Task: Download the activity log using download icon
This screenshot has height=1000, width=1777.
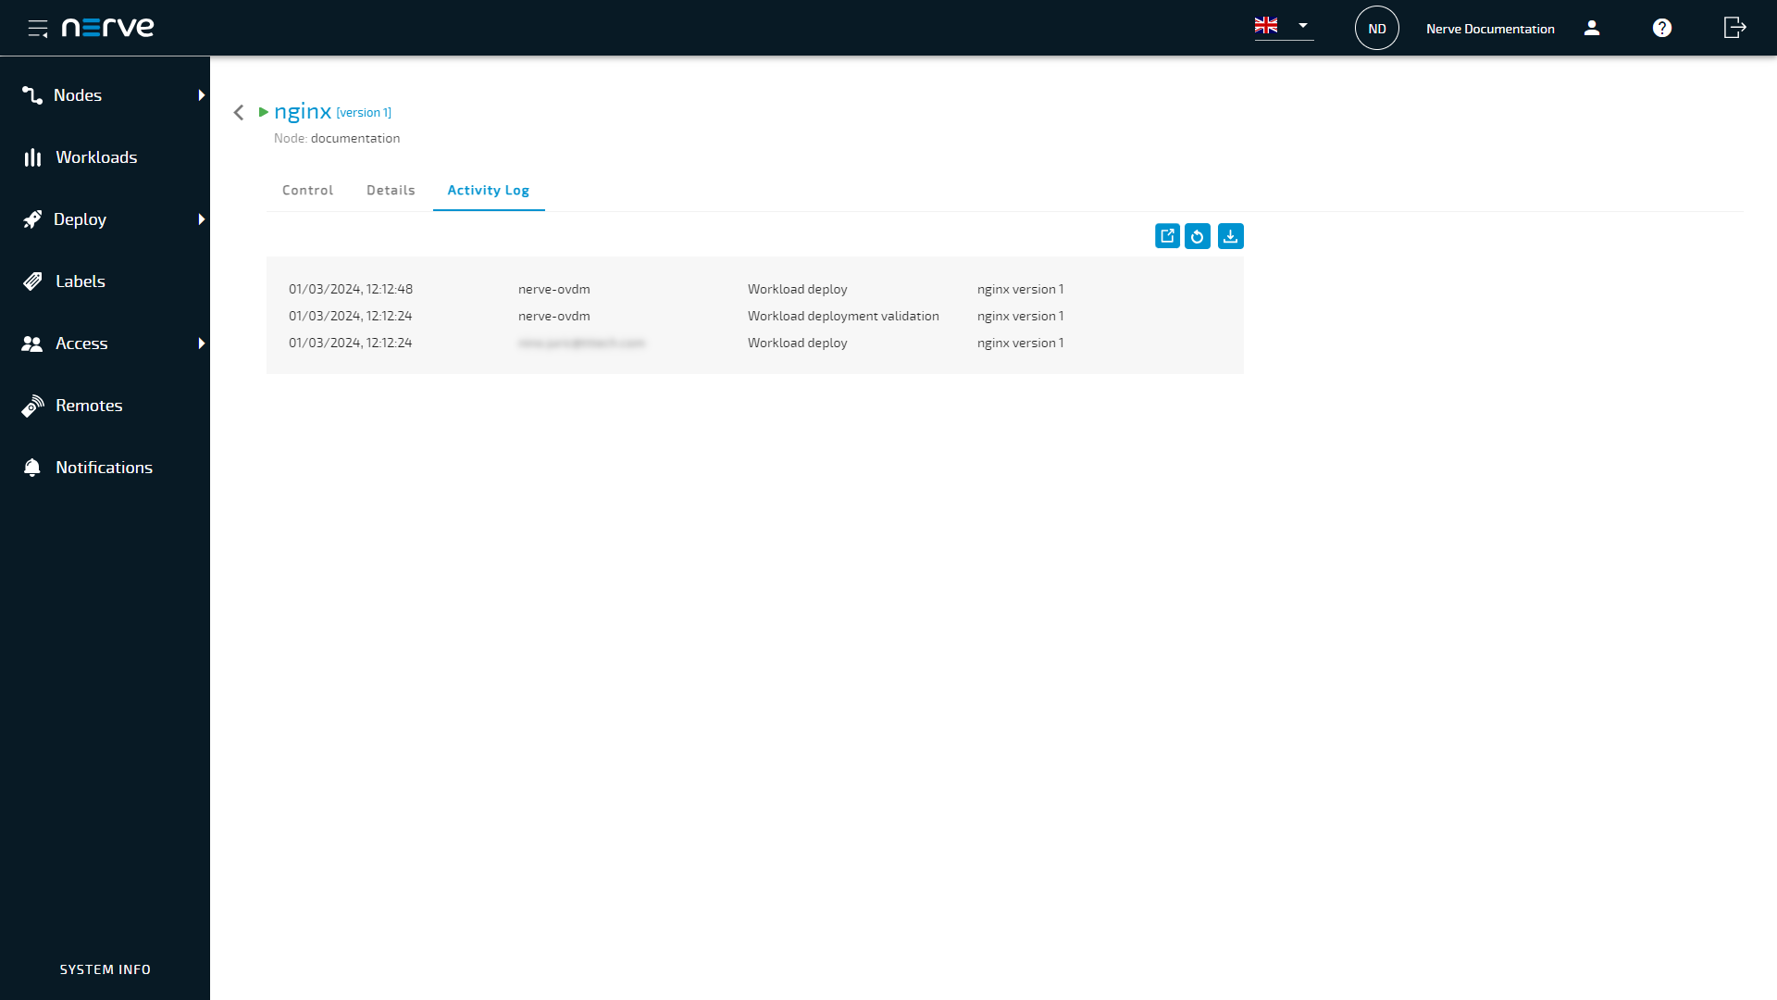Action: (x=1230, y=236)
